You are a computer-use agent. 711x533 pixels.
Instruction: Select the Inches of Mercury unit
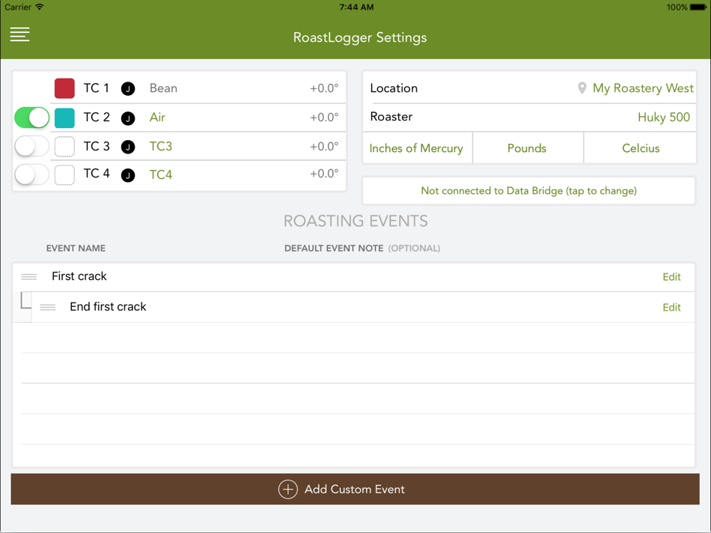point(417,148)
